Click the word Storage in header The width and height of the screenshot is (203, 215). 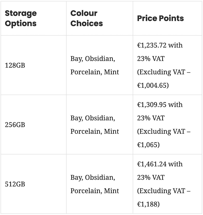(x=21, y=13)
